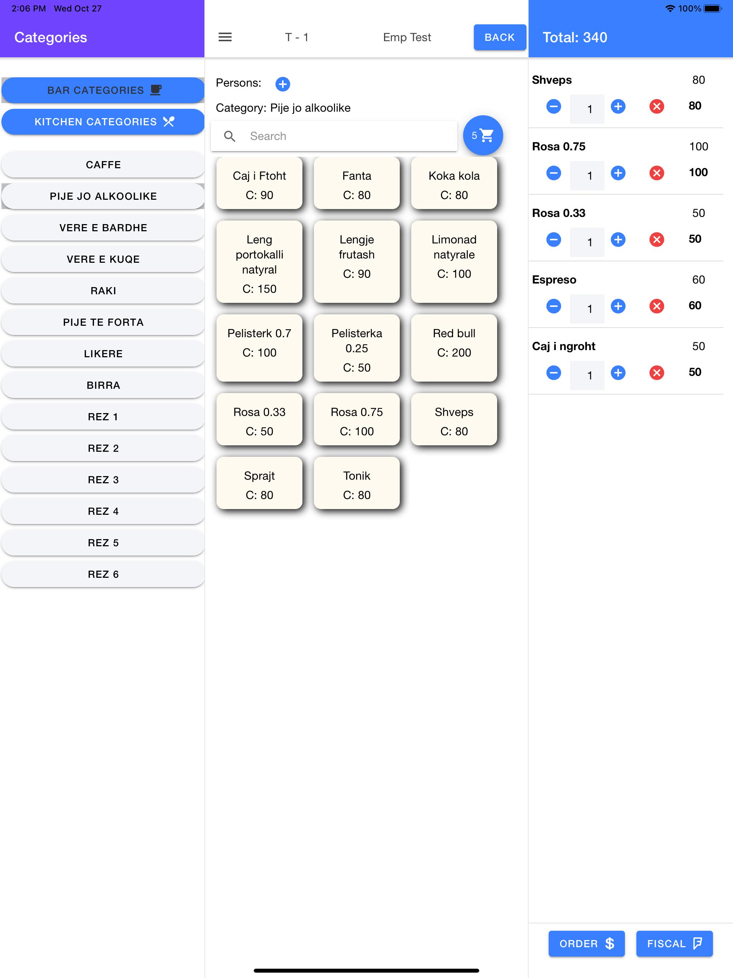733x978 pixels.
Task: Increase Rosa 0.33 quantity by one
Action: 618,239
